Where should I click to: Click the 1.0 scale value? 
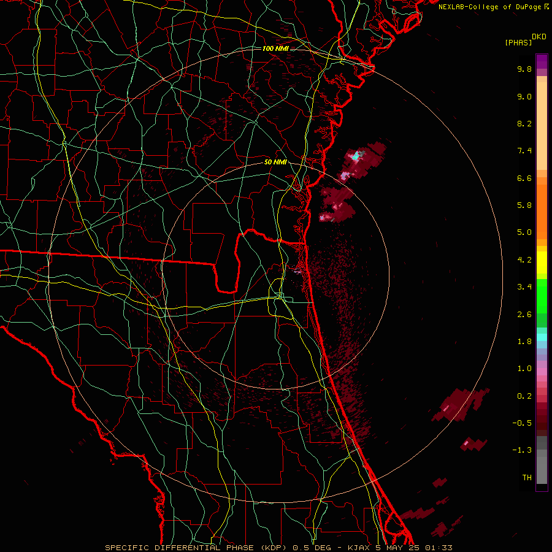click(524, 369)
